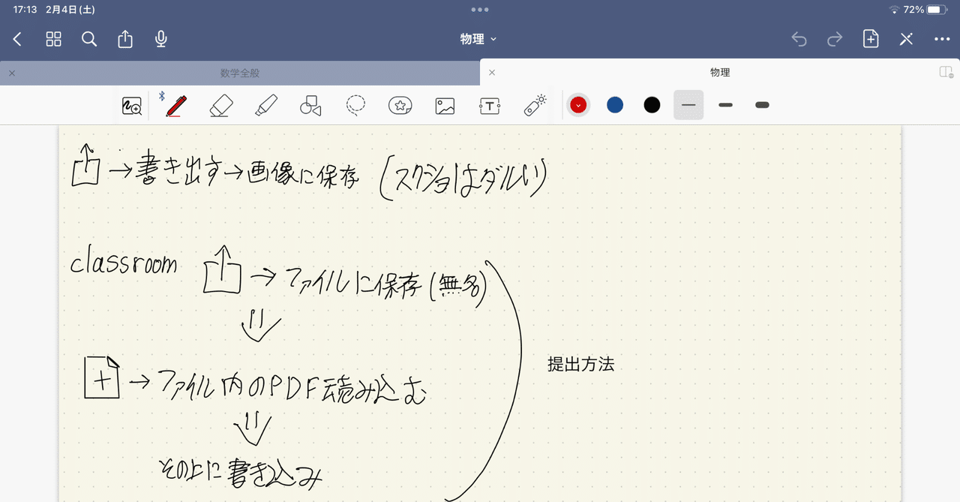Open the Share menu

tap(125, 39)
